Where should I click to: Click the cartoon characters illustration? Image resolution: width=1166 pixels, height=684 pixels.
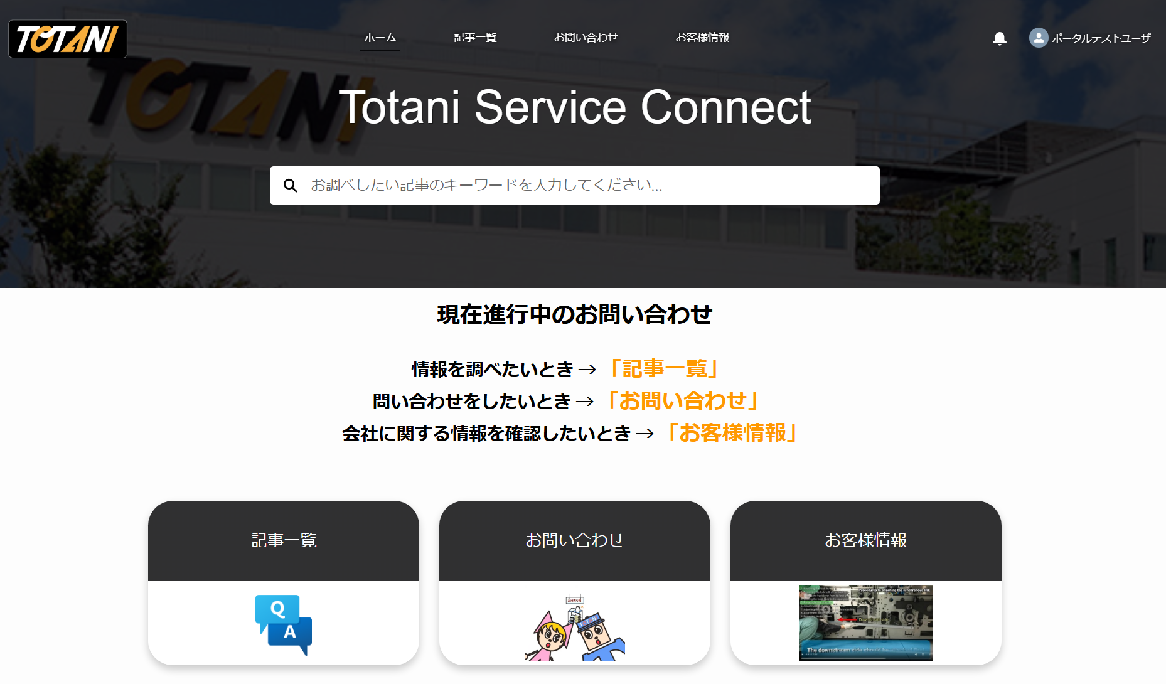575,628
